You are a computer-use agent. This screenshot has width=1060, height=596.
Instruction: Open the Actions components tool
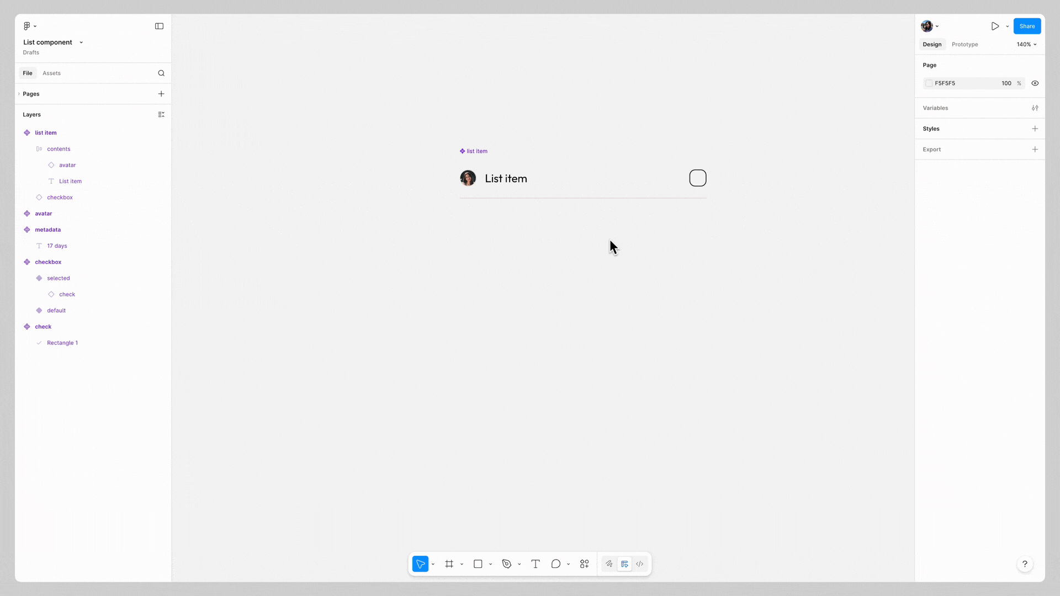(x=584, y=564)
